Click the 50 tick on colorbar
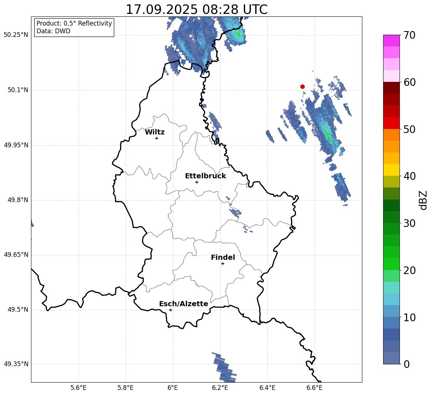Image resolution: width=432 pixels, height=395 pixels. click(x=409, y=129)
